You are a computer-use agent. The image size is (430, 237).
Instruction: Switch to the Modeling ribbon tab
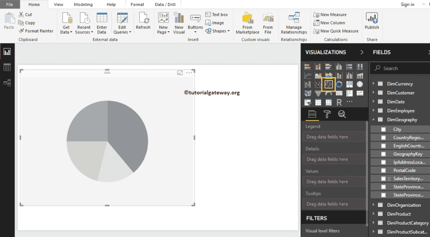tap(83, 5)
